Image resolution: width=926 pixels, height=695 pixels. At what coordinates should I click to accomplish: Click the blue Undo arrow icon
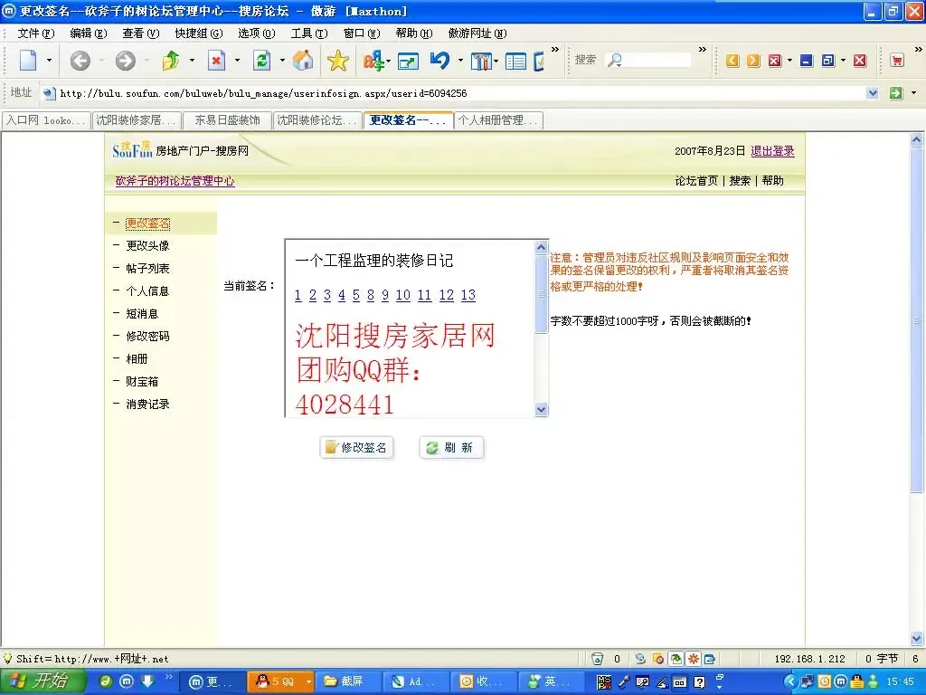[439, 61]
